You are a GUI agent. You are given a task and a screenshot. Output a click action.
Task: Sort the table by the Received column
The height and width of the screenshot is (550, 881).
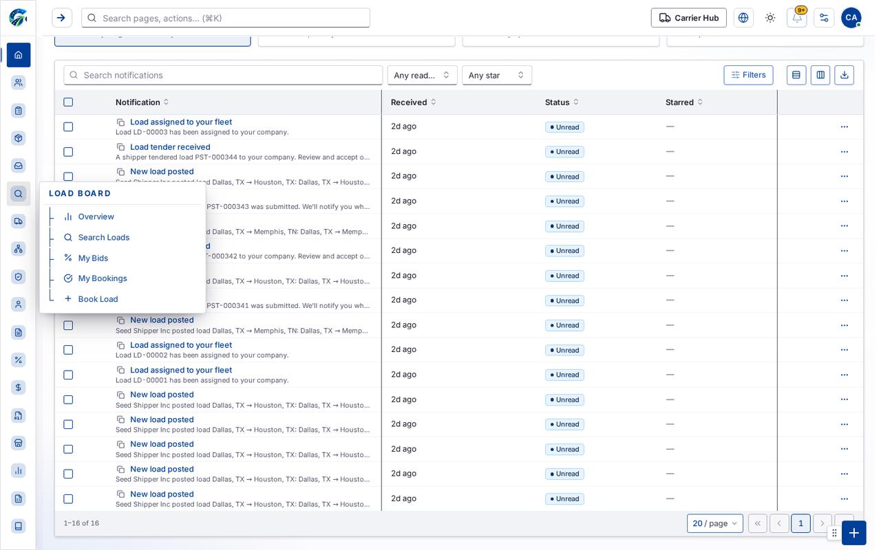click(414, 102)
